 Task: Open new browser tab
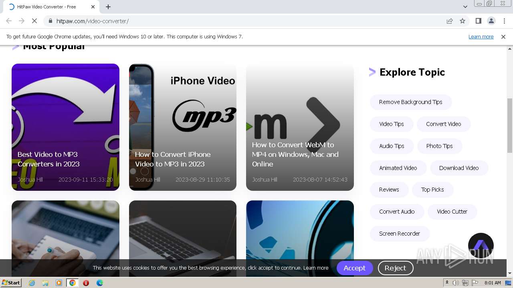(108, 7)
